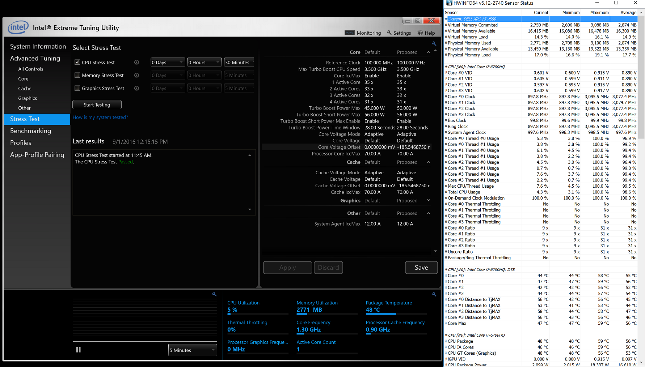Open Profiles page
Screen dimensions: 645x367
[21, 143]
